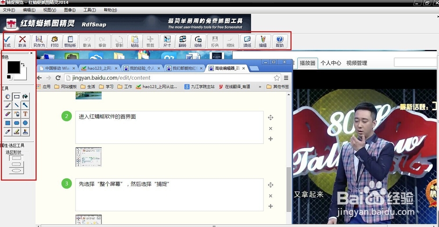Click the 擦除 (Erase) toolbar icon
The height and width of the screenshot is (227, 439).
point(230,41)
